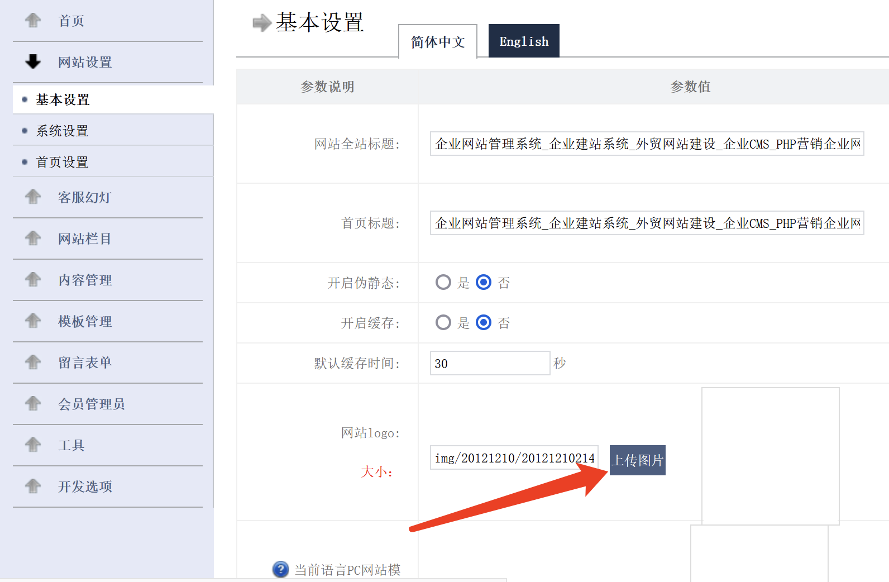Expand 网站栏目 using its arrow icon
Image resolution: width=889 pixels, height=582 pixels.
[33, 238]
